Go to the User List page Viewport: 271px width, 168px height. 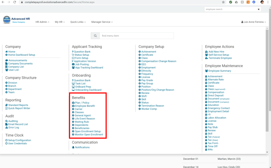(14, 70)
